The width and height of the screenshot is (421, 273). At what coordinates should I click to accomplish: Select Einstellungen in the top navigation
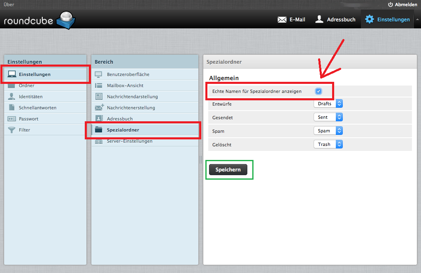[387, 19]
